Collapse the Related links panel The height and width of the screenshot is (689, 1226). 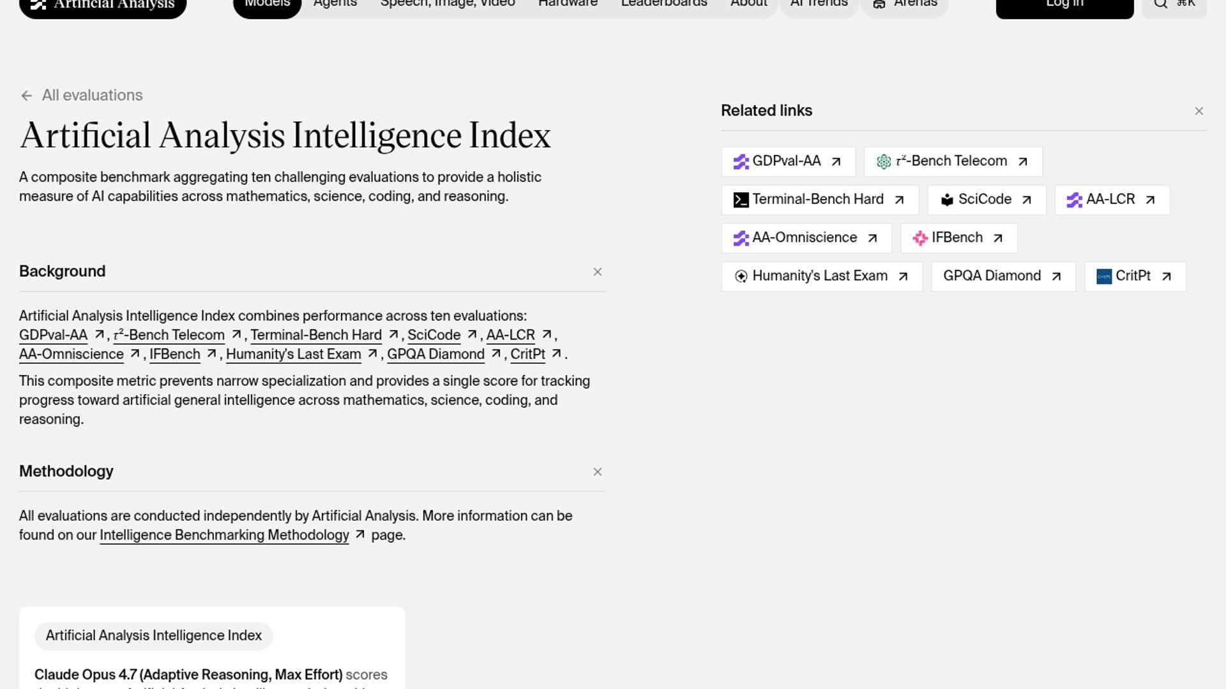coord(1199,111)
